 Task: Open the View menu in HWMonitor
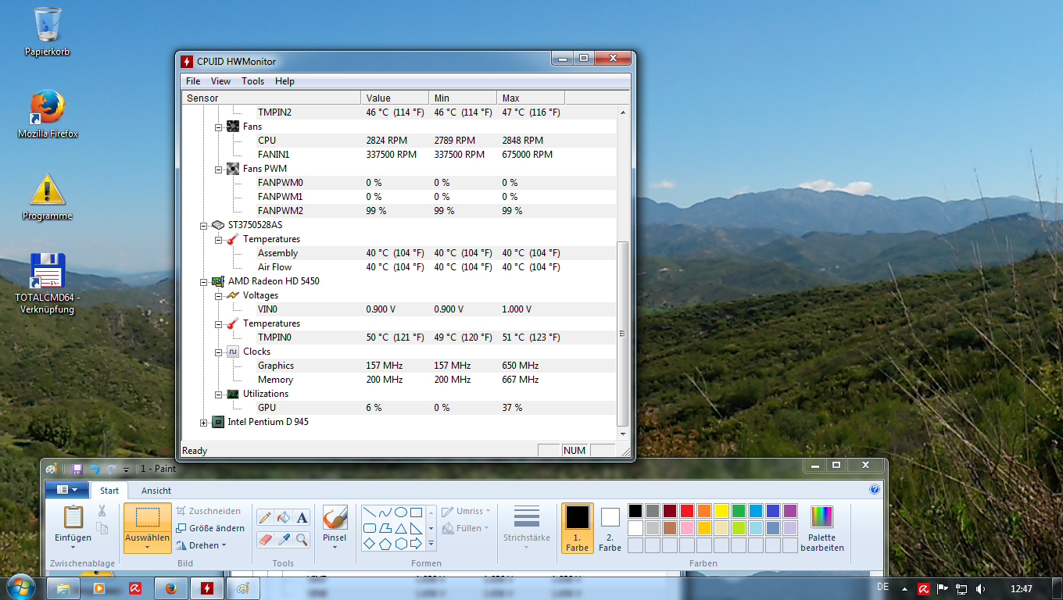220,81
